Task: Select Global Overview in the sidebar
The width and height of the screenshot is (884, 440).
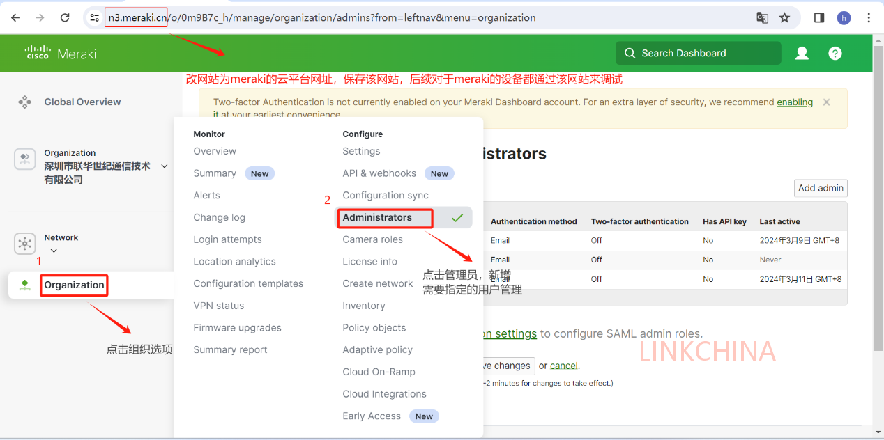Action: [82, 102]
